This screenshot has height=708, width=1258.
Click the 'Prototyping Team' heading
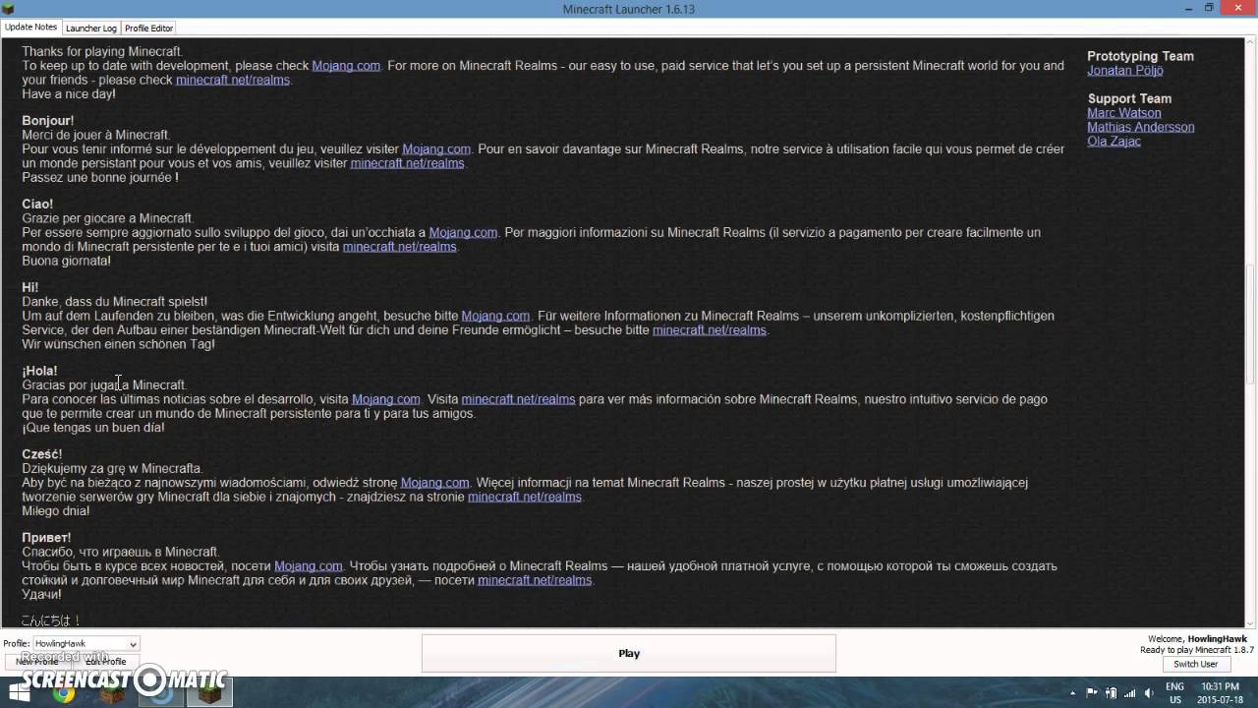click(x=1140, y=56)
